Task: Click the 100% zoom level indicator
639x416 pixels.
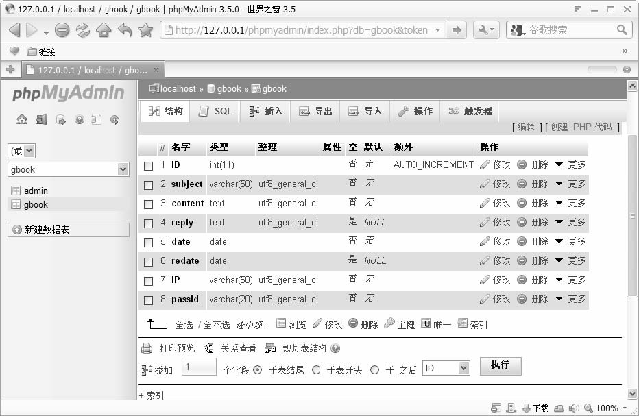Action: [x=607, y=408]
